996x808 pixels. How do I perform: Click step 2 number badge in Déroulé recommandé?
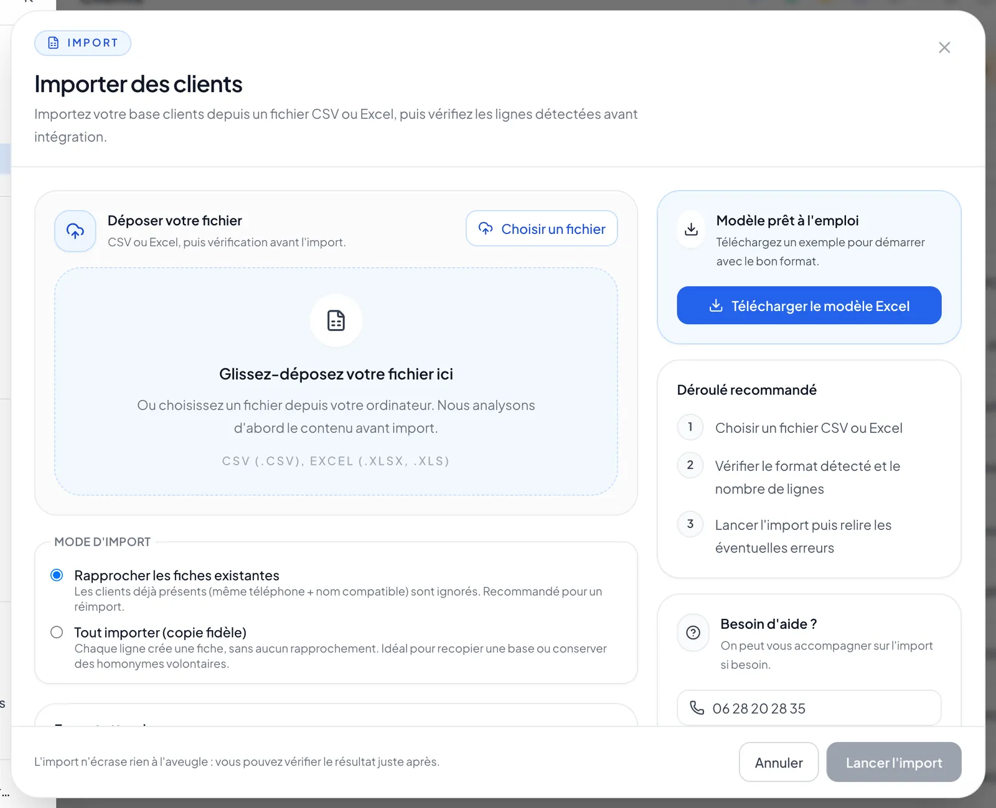click(690, 465)
